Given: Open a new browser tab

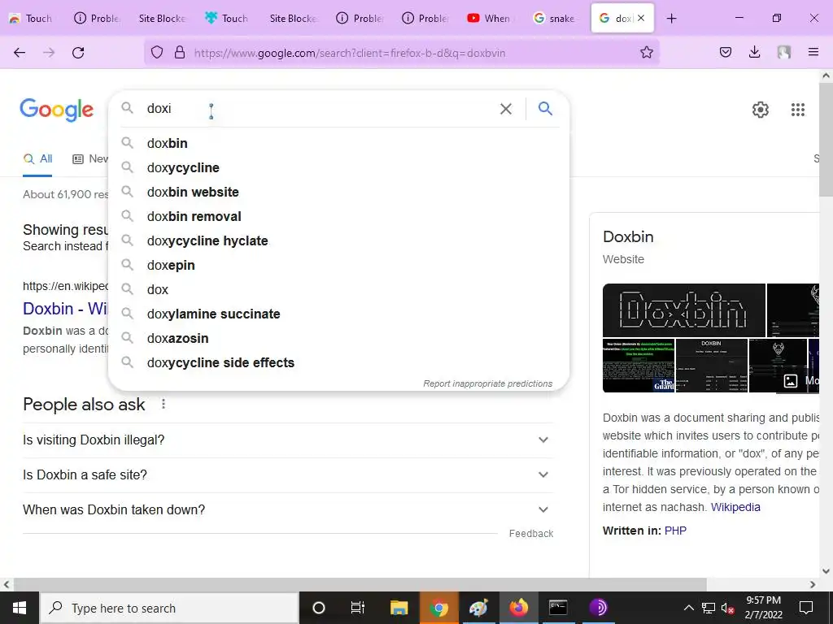Looking at the screenshot, I should pos(671,19).
